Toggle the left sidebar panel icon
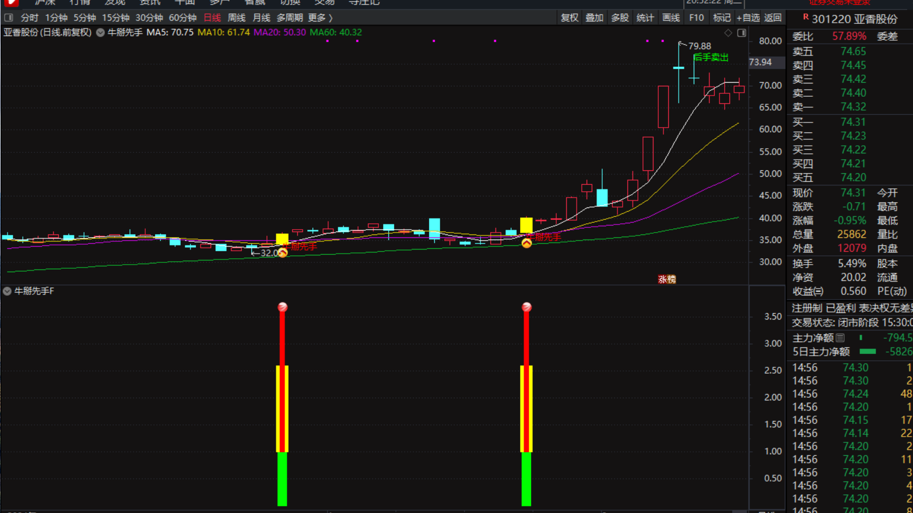913x513 pixels. pos(9,18)
